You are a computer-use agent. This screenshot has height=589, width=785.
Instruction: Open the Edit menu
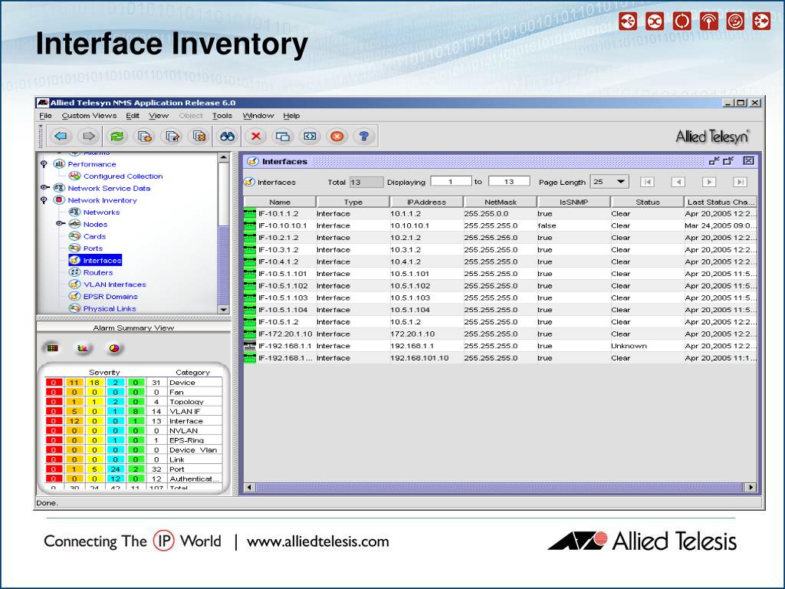(133, 116)
